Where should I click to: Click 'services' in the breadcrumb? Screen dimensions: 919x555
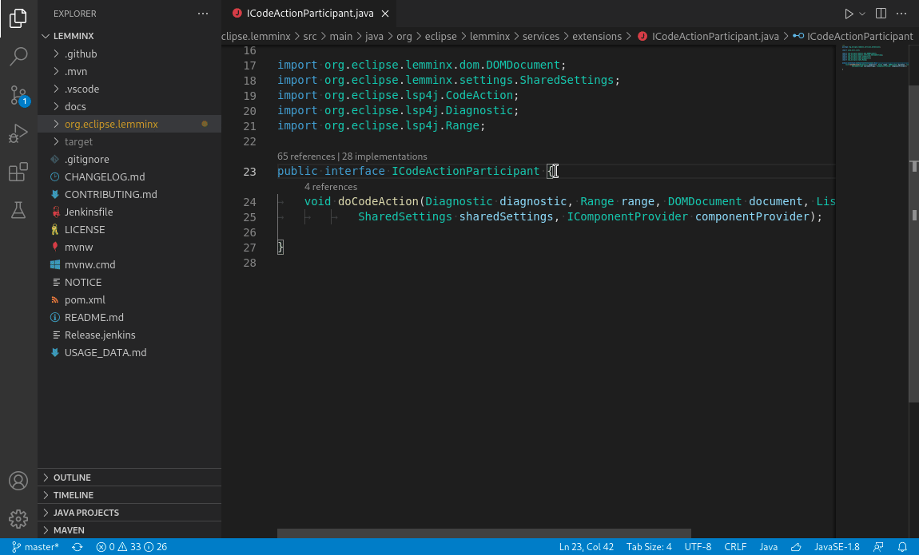tap(540, 36)
